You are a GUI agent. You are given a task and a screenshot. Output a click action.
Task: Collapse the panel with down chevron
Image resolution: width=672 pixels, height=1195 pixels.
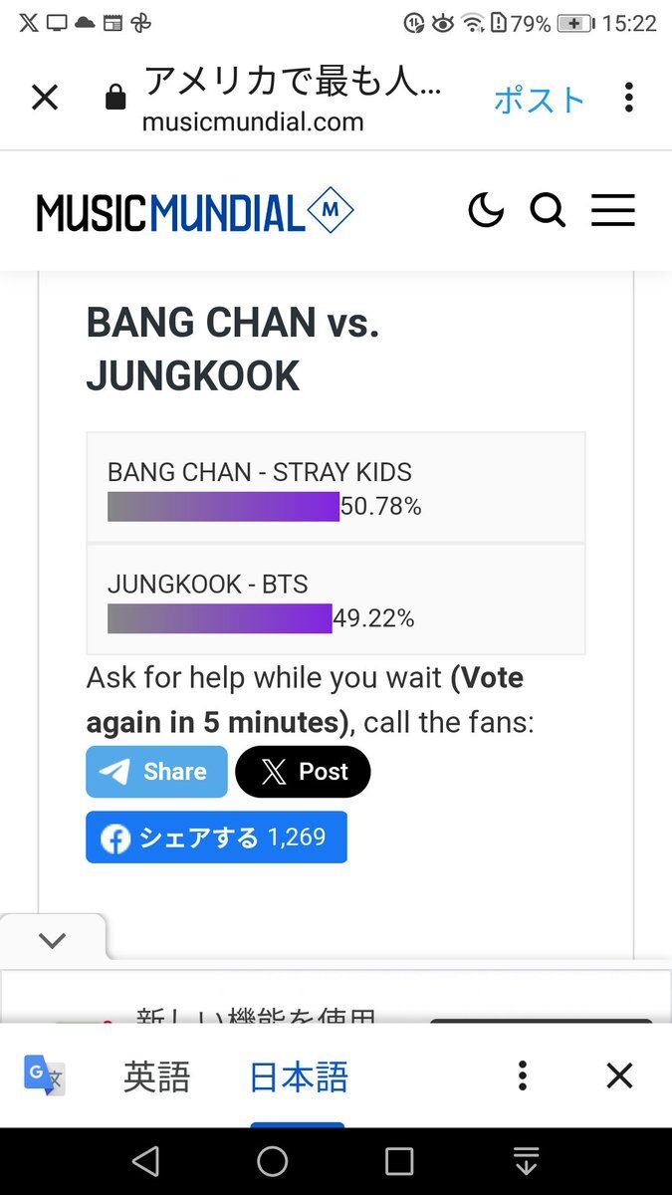(52, 940)
